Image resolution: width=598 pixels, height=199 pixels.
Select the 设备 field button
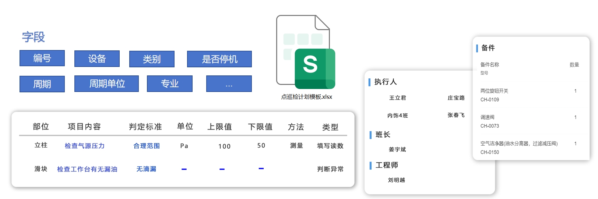tap(97, 59)
